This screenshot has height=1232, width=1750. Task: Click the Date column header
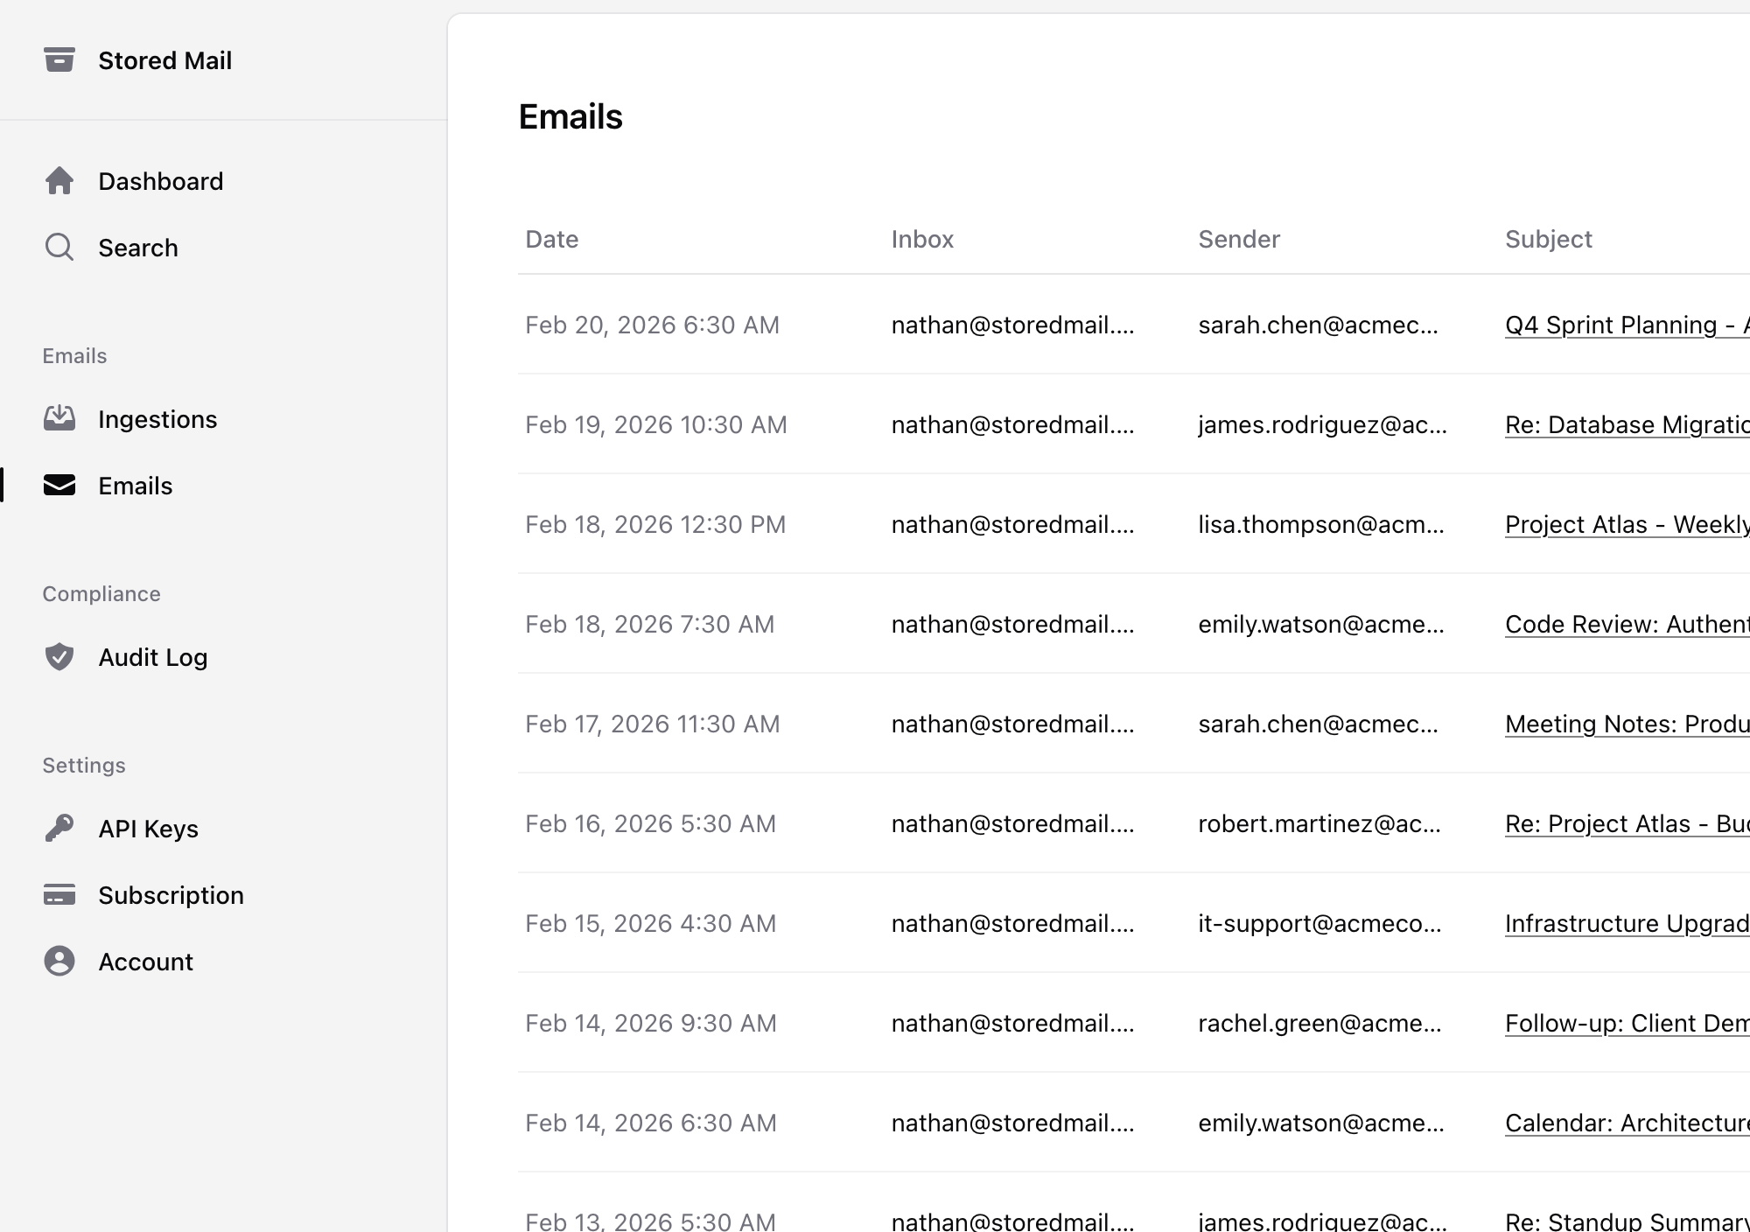coord(551,239)
